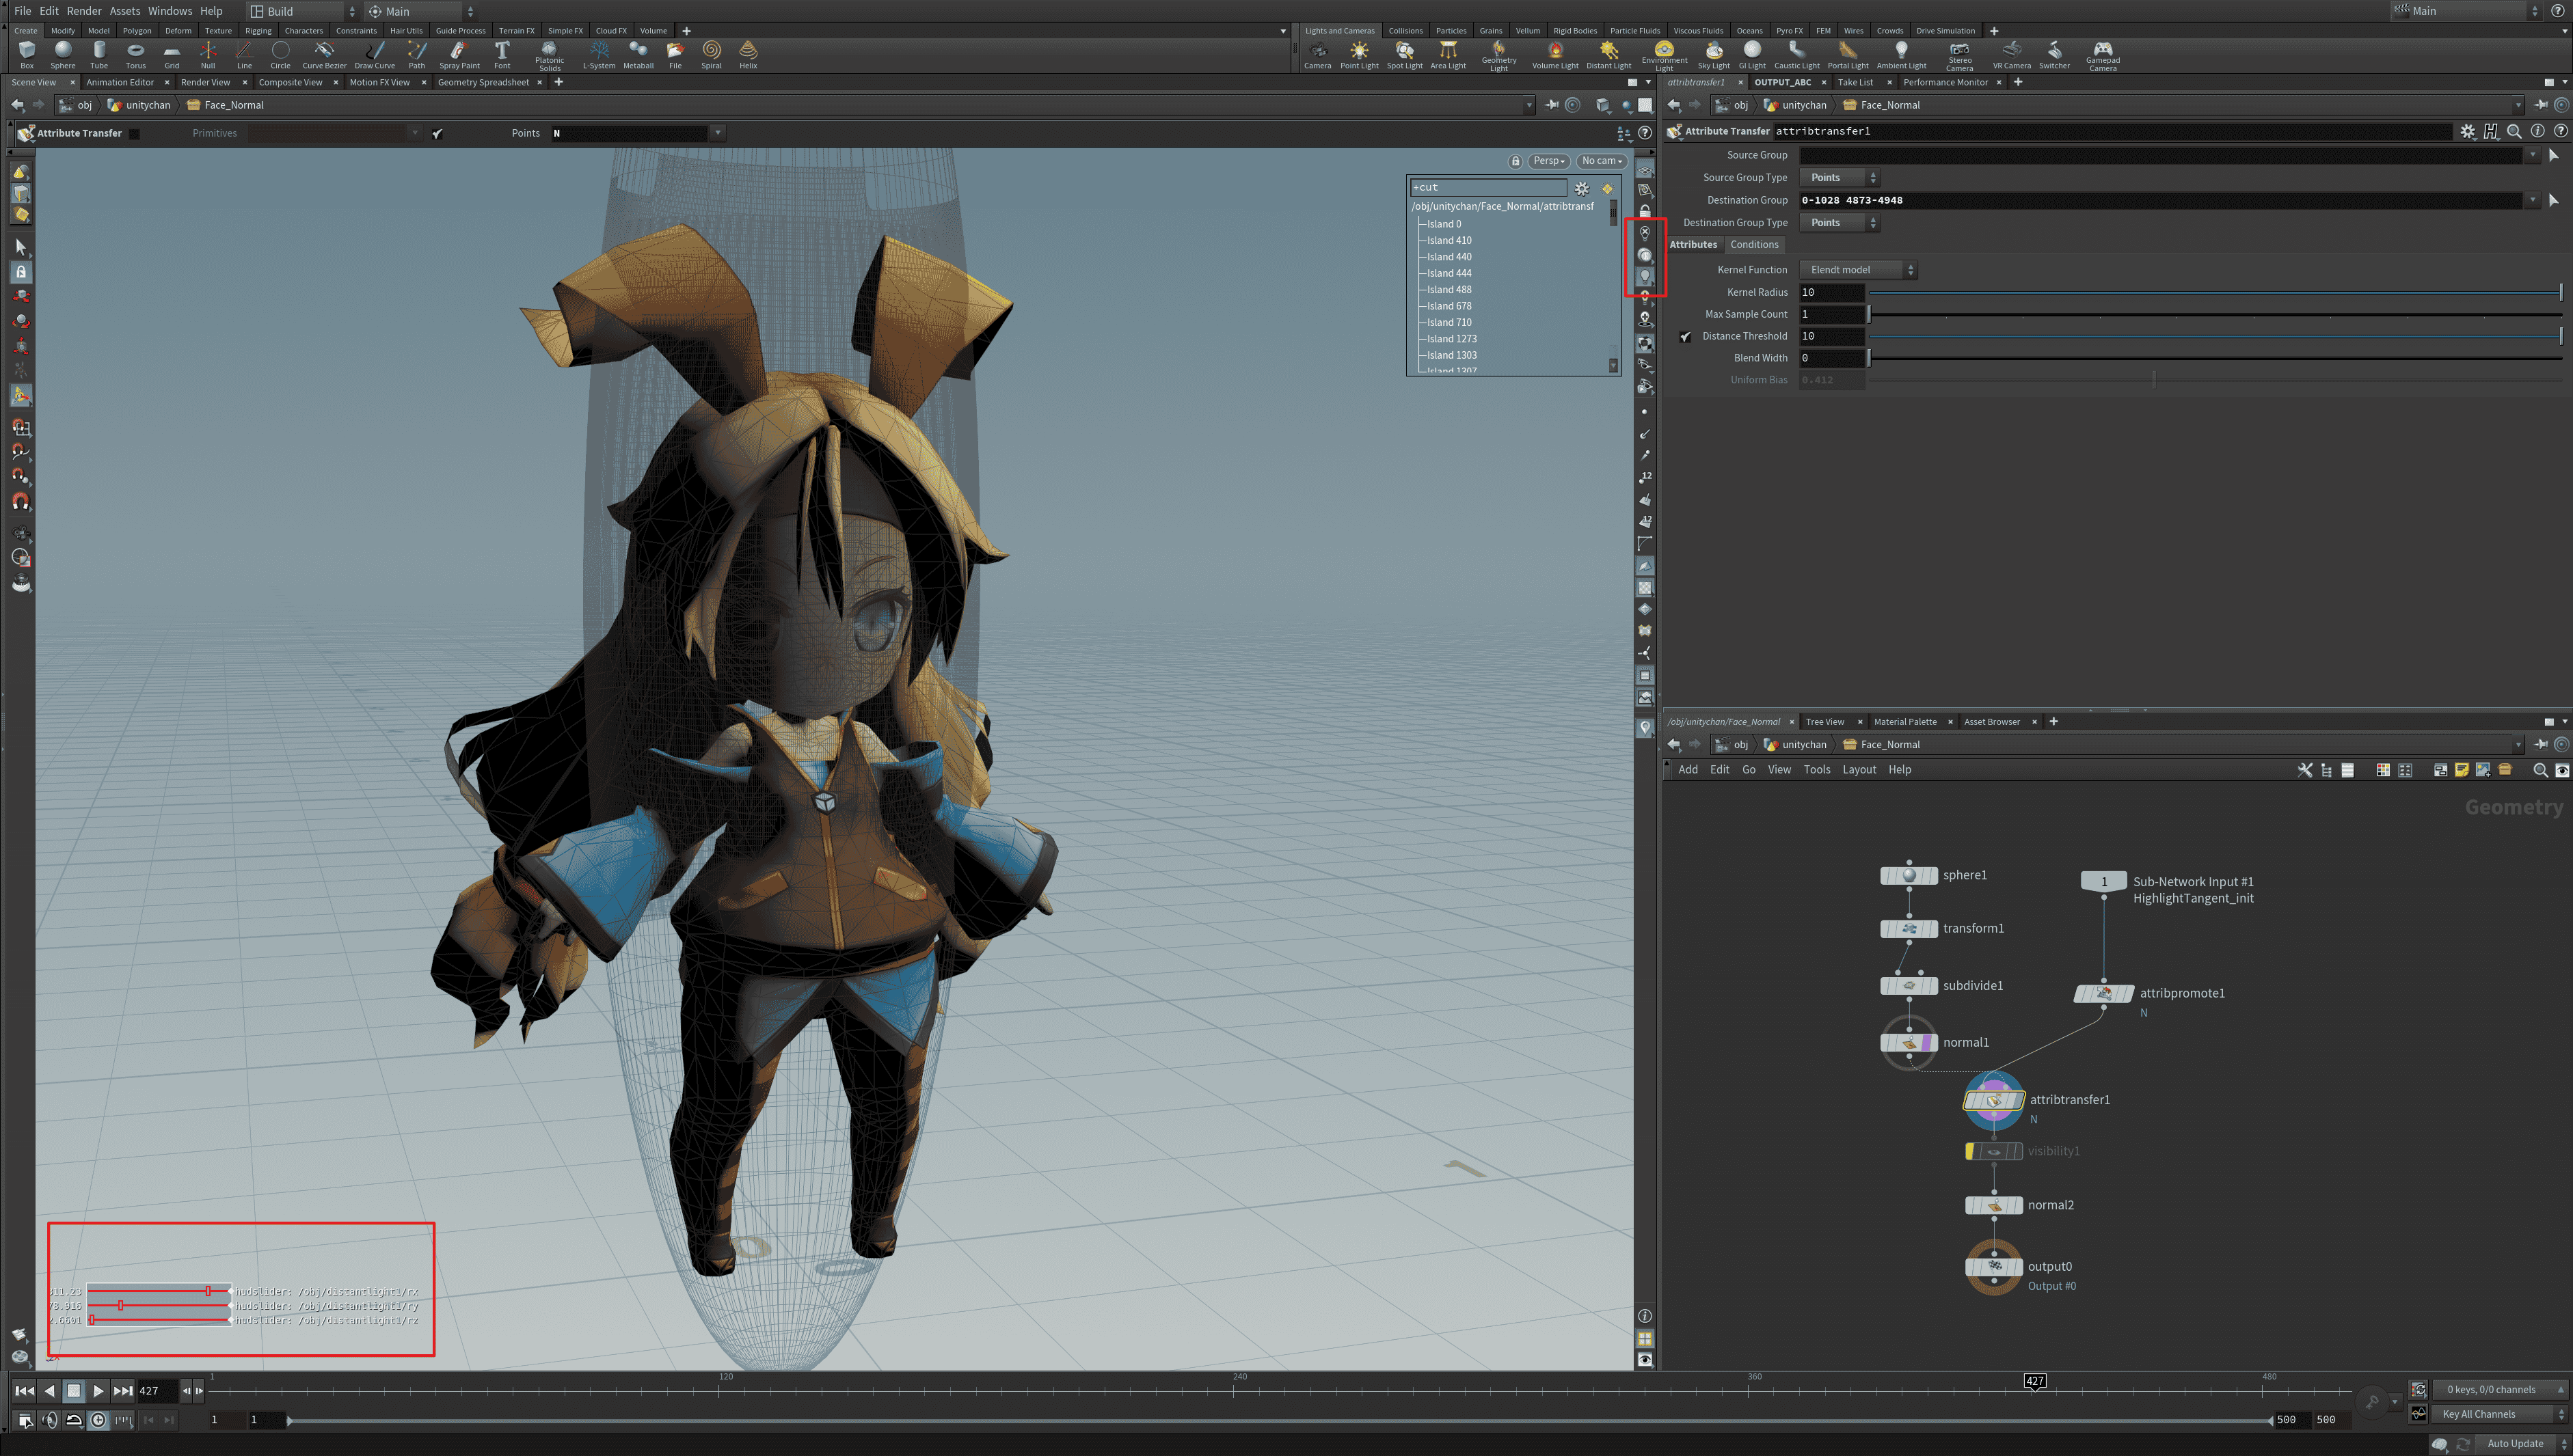Open the network editor Layout menu

1859,770
